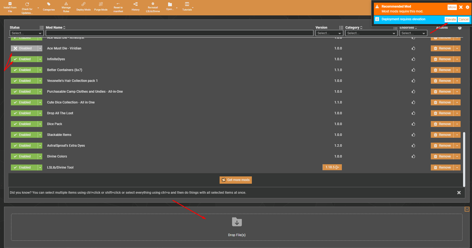Viewport: 472px width, 248px height.
Task: Click the table settings gear icon
Action: tap(460, 28)
